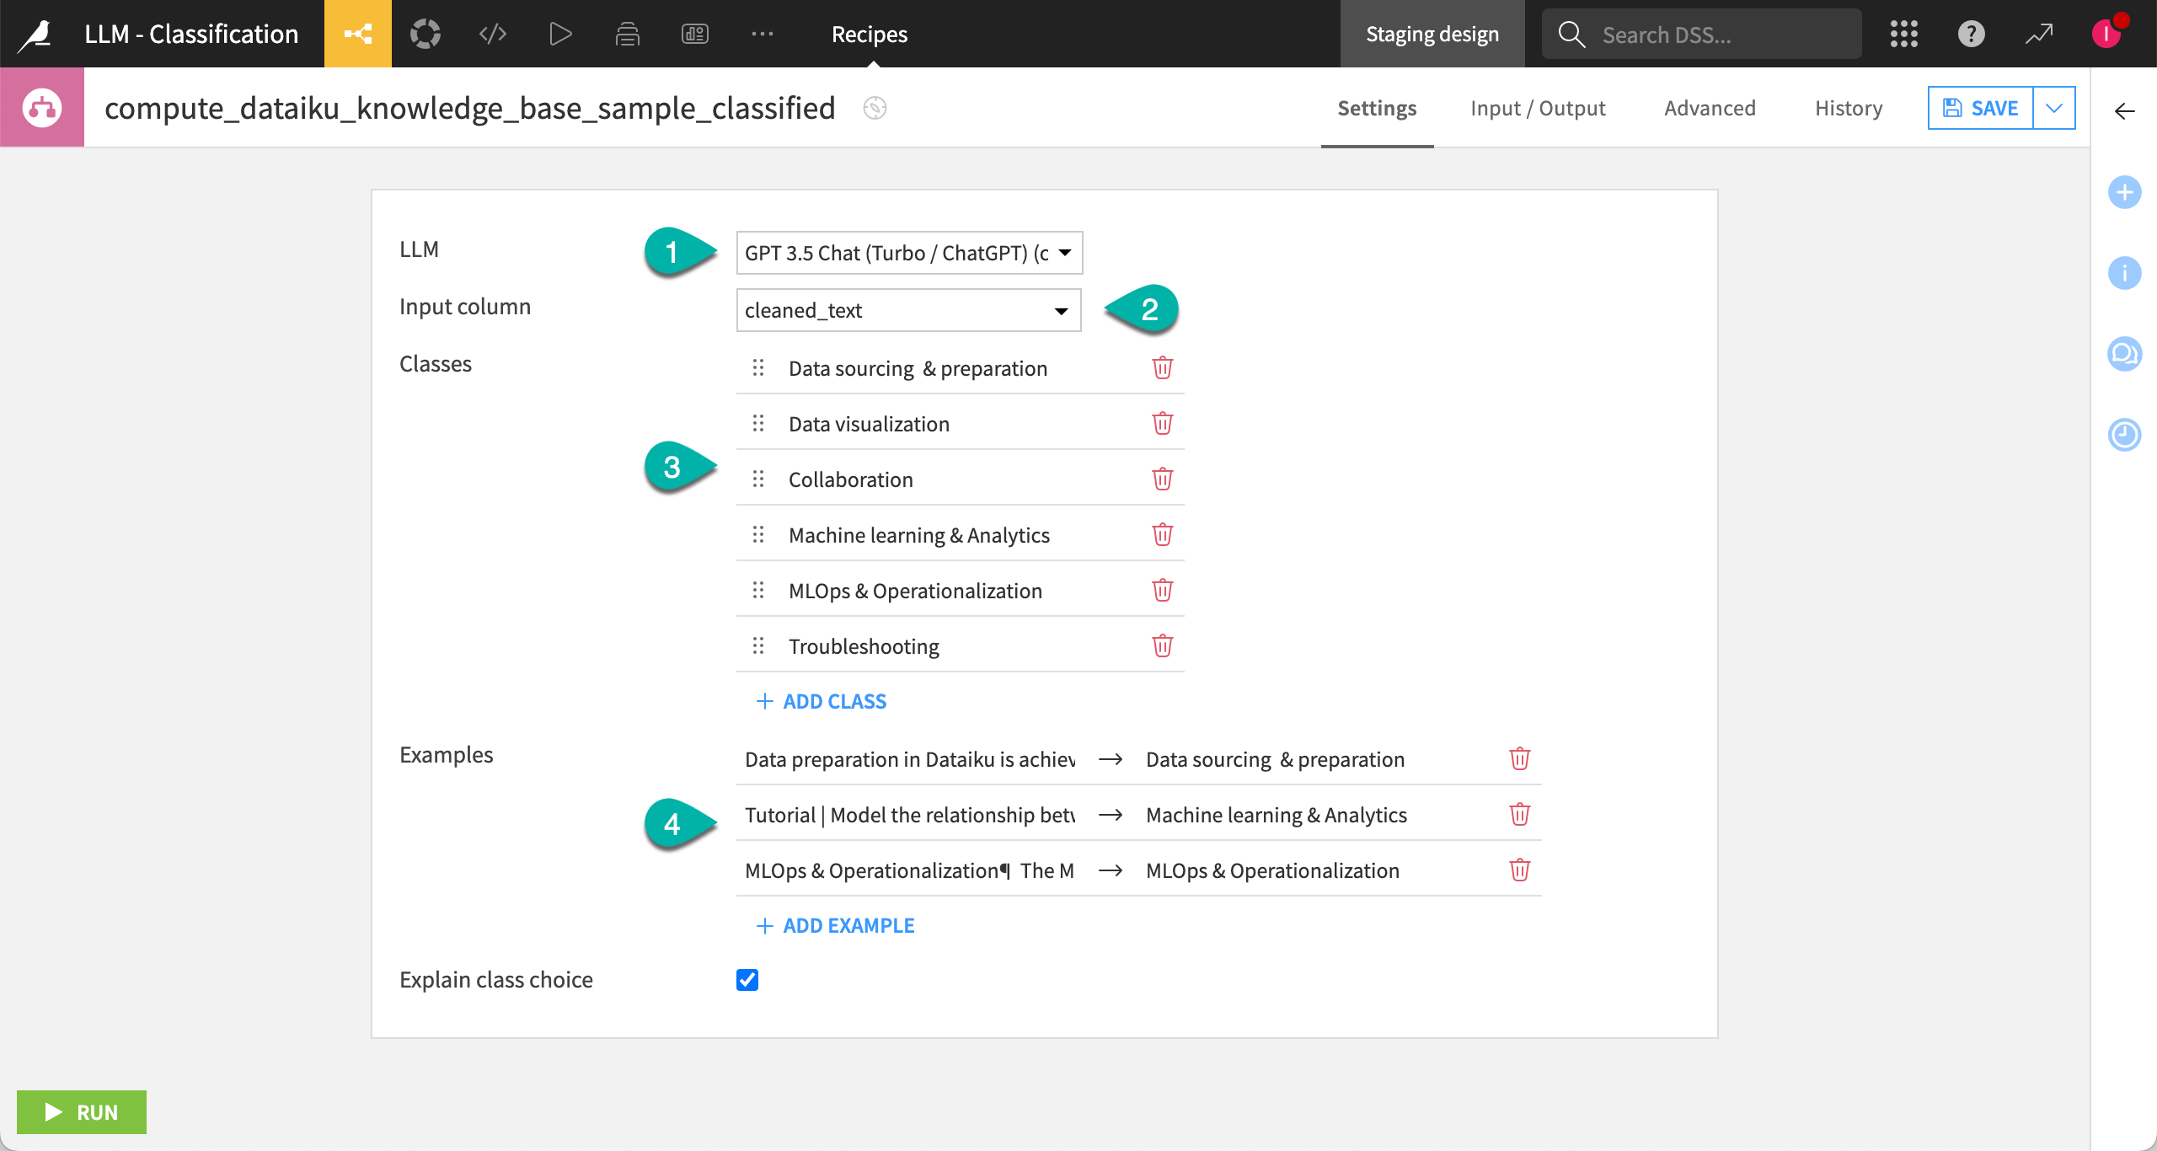Grab drag handle of Collaboration class

[x=758, y=479]
